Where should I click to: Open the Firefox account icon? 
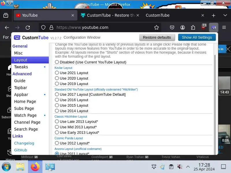[x=182, y=27]
